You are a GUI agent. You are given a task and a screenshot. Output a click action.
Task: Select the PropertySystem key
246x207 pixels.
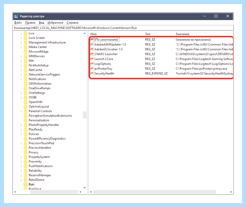click(39, 157)
